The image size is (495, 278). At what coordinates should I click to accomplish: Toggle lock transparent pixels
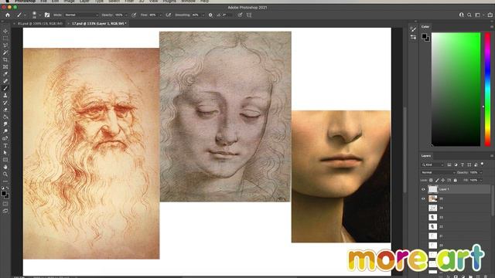click(x=431, y=180)
